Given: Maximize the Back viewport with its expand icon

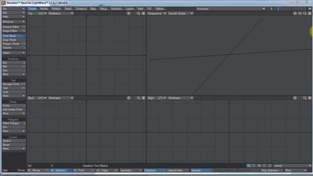Looking at the screenshot, I should point(143,98).
